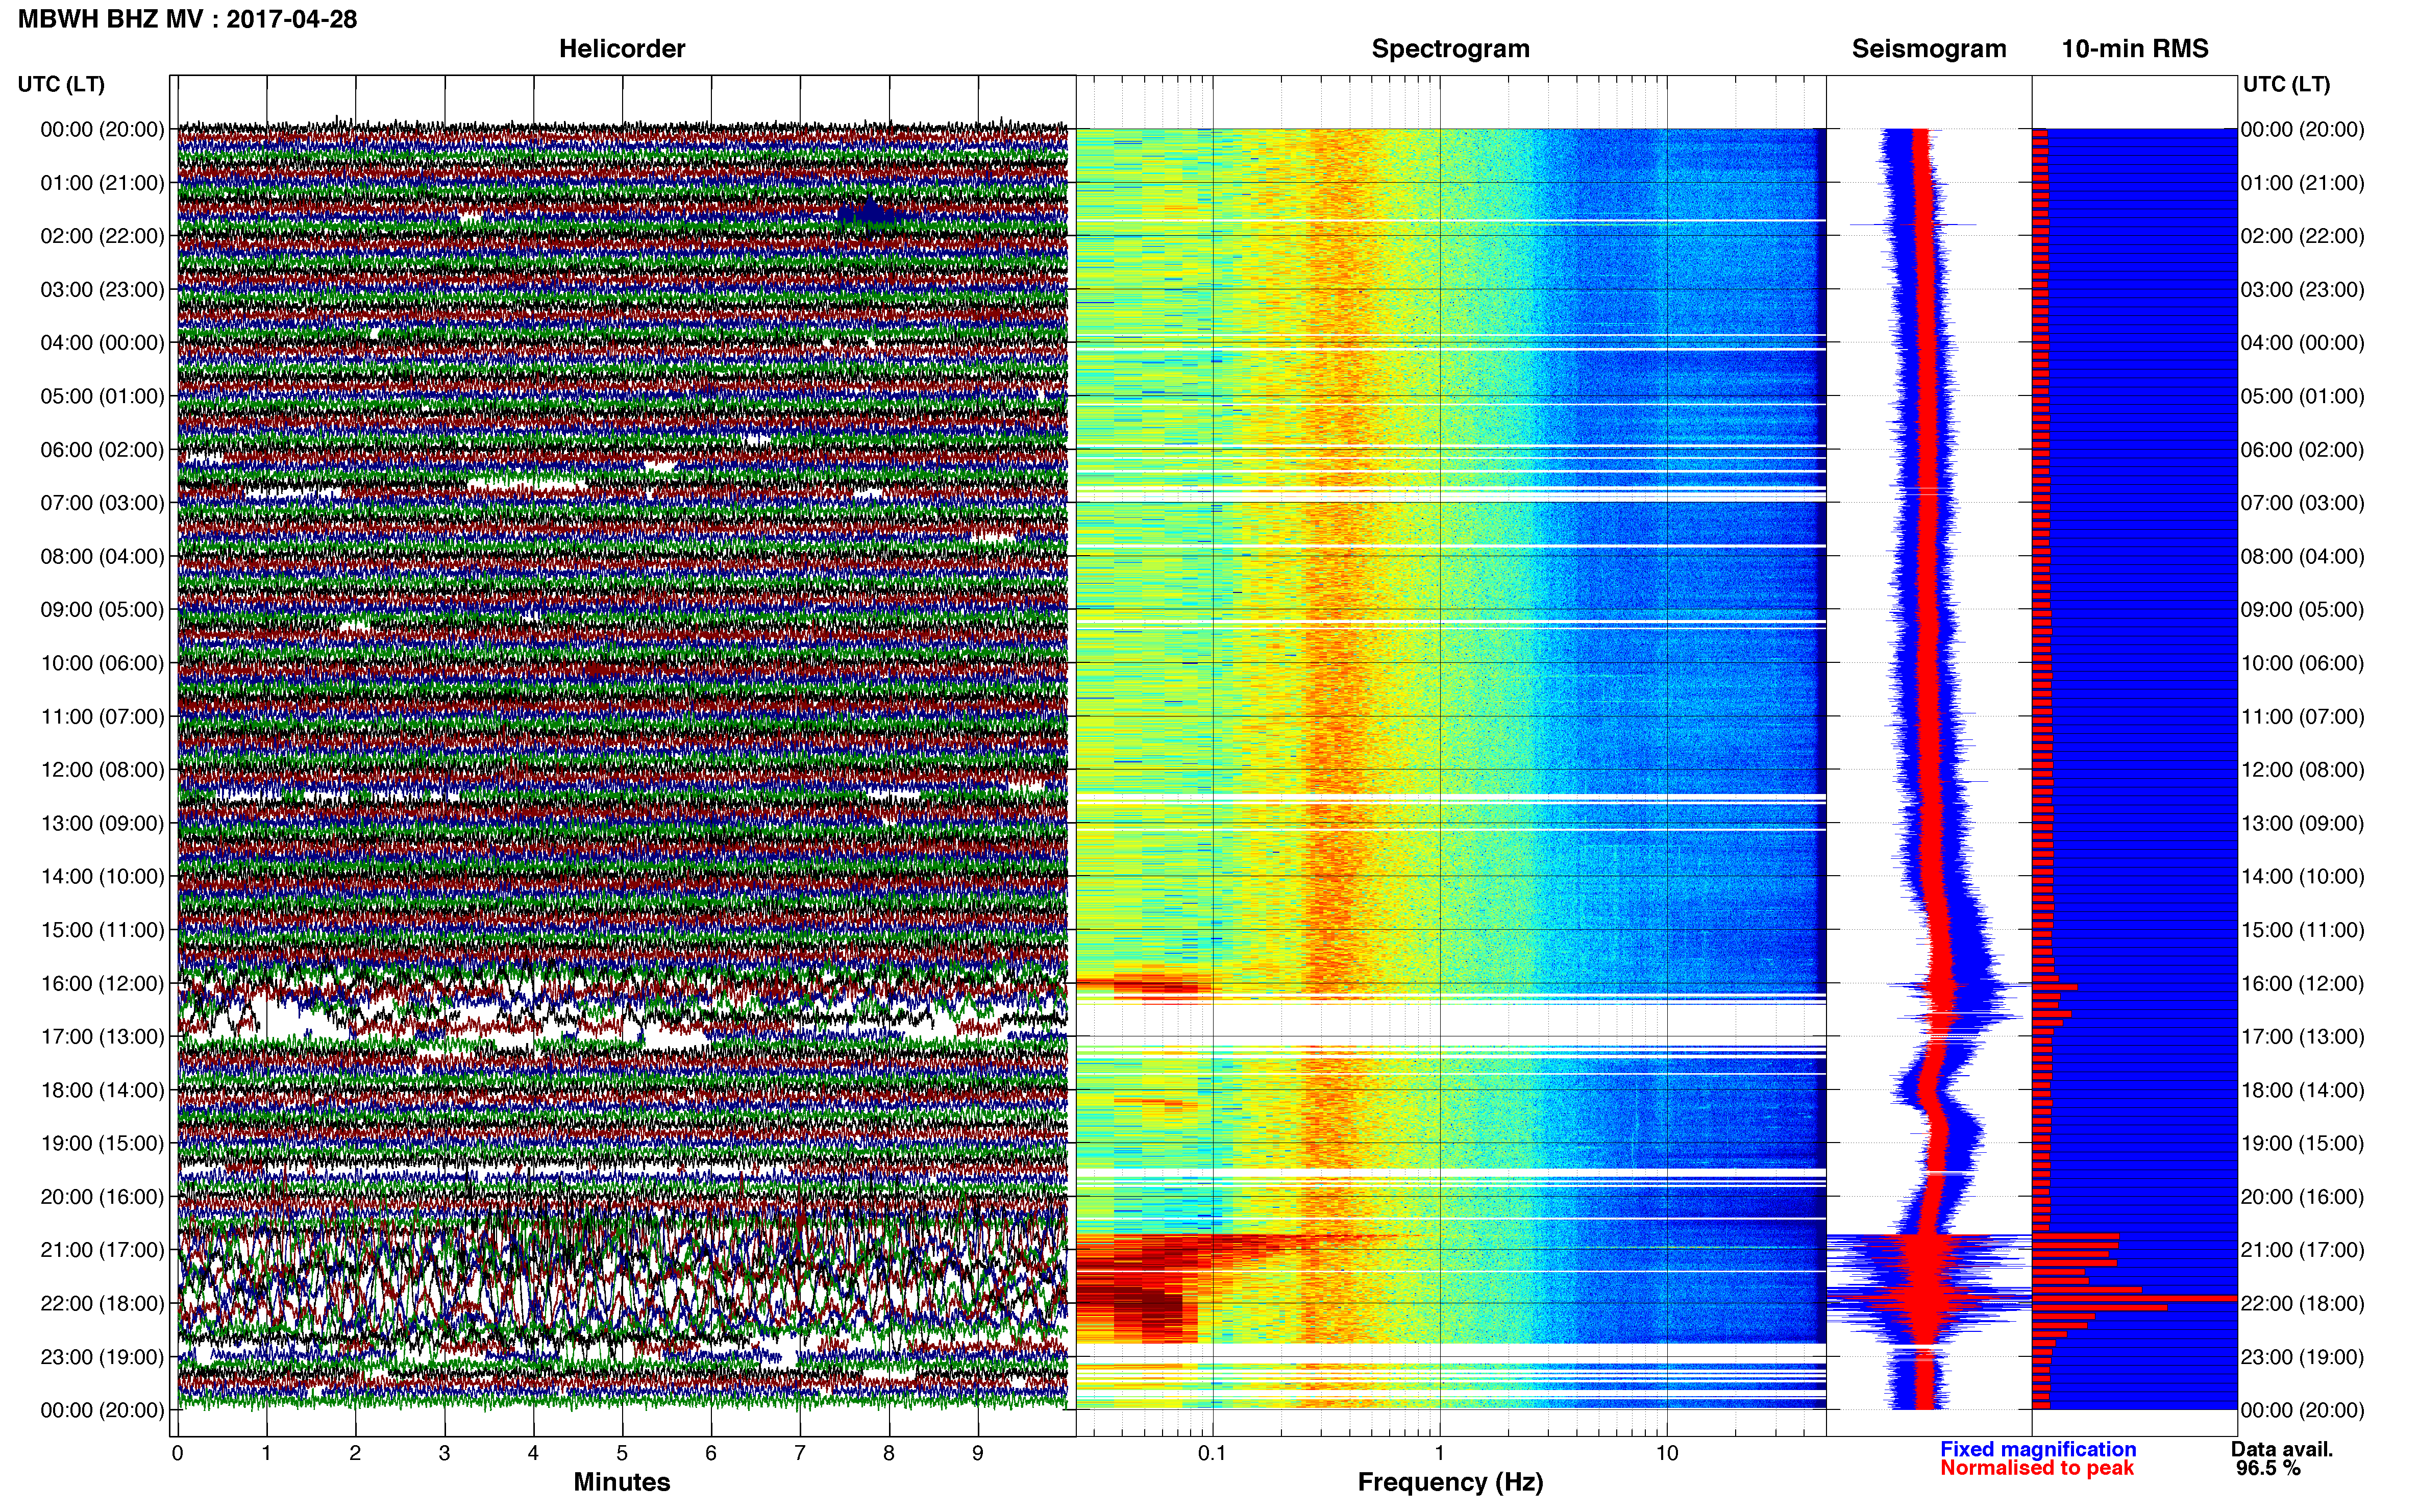
Task: Click the red Normalised to peak legend text
Action: [x=2037, y=1468]
